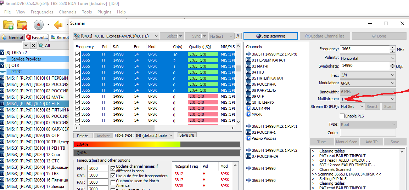Enable the PLS checkbox
This screenshot has height=190, width=409.
coord(342,116)
